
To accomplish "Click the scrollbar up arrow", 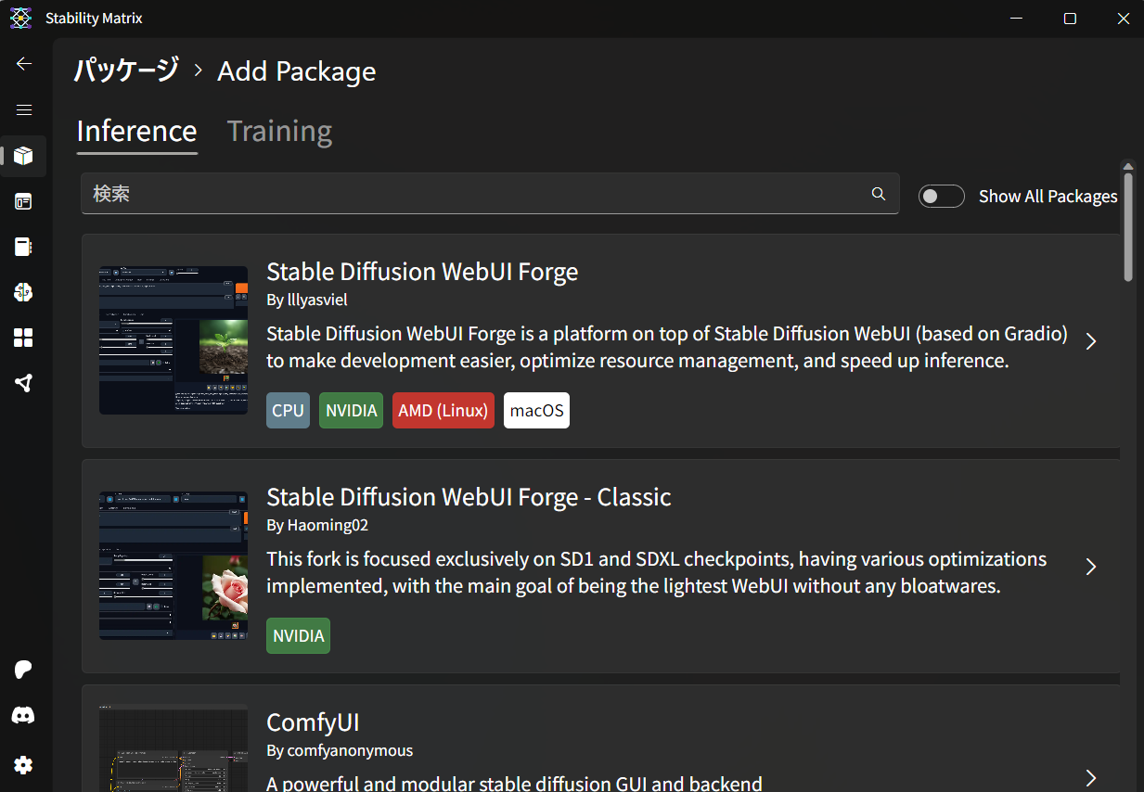I will (x=1128, y=166).
